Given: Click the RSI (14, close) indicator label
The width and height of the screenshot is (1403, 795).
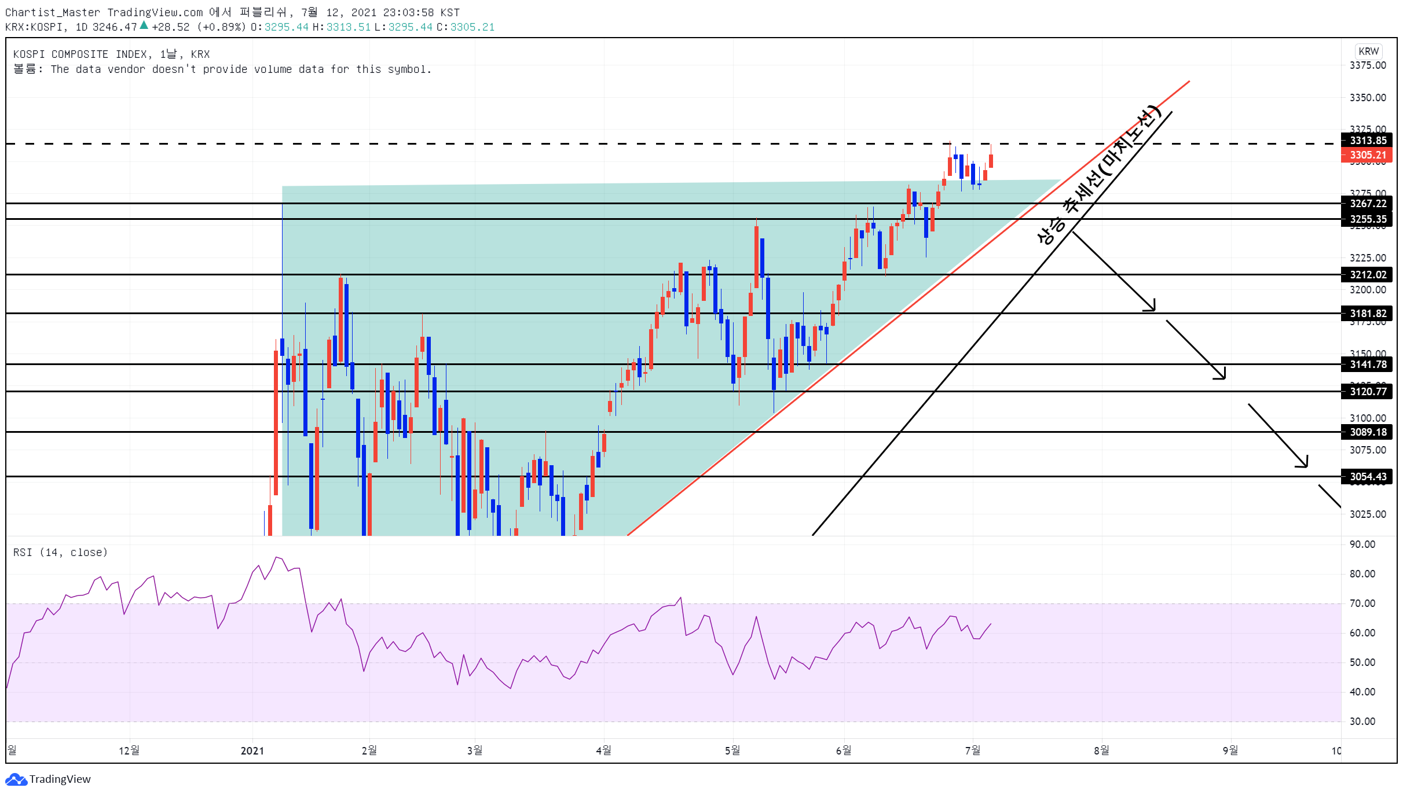Looking at the screenshot, I should pos(60,553).
